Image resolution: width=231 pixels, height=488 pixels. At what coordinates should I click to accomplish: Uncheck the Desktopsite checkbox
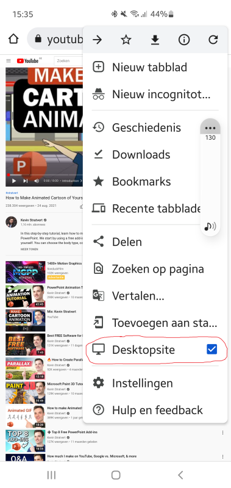211,350
